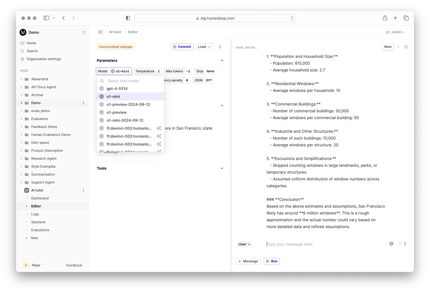
Task: Click Peter's user avatar
Action: coord(26,265)
